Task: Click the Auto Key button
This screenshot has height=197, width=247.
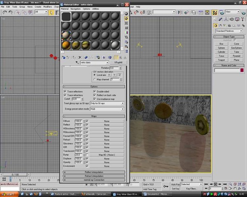Action: 175,184
